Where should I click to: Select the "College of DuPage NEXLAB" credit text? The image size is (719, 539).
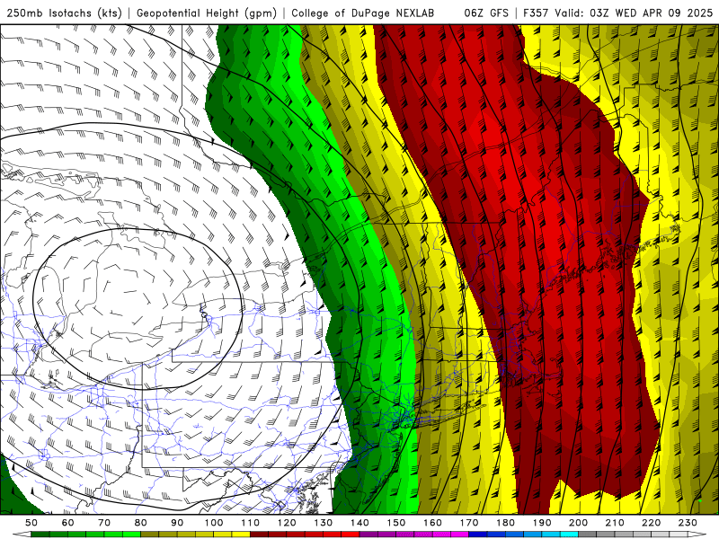point(363,13)
